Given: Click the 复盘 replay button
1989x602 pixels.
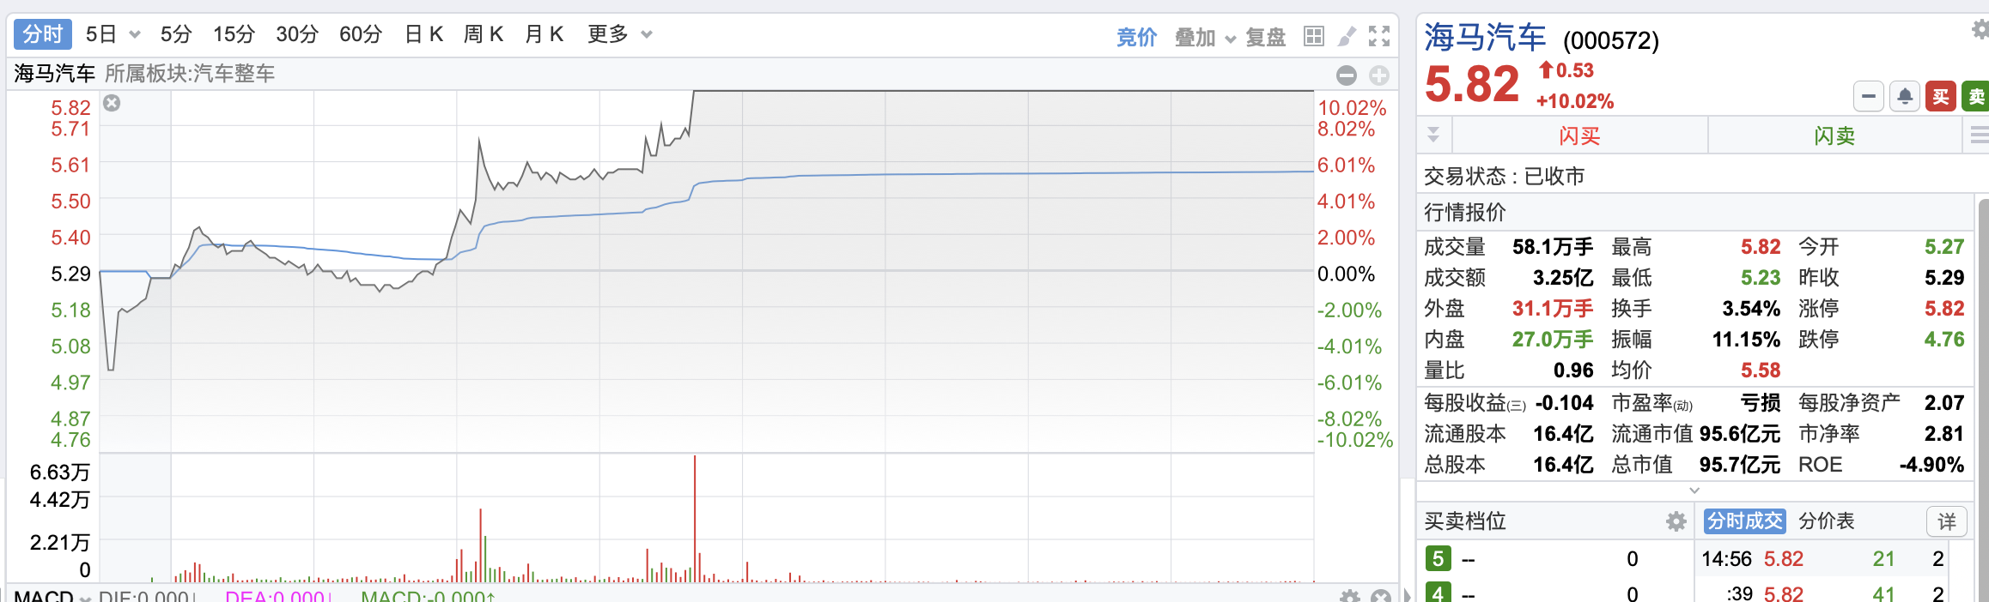Looking at the screenshot, I should tap(1266, 38).
